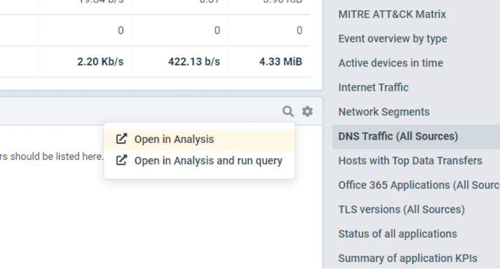
Task: Click the external-link icon beside Open in Analysis
Action: (121, 139)
